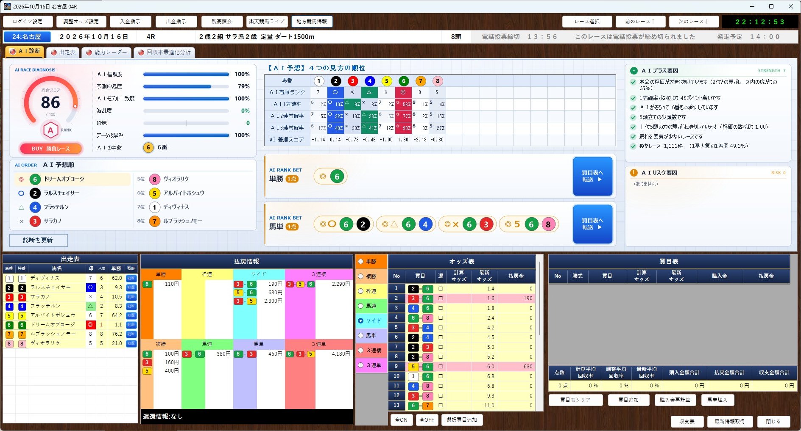Open the 戦歴 button for ルブラッシュノモー
Image resolution: width=801 pixels, height=431 pixels.
(131, 334)
